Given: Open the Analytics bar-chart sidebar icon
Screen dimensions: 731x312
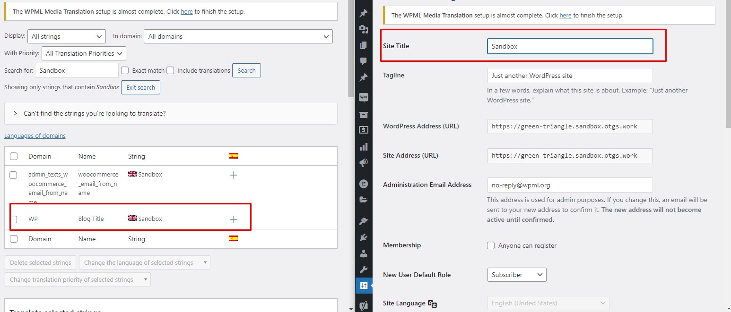Looking at the screenshot, I should click(x=364, y=147).
